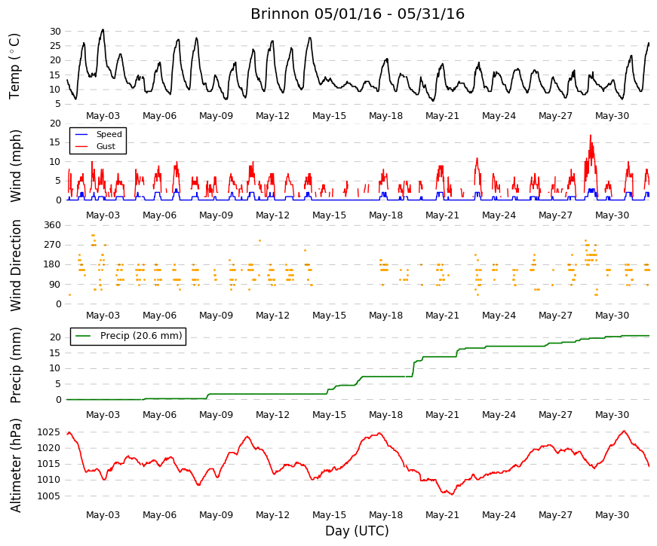657x546 pixels.
Task: Click the 30 tick on temperature axis
Action: click(55, 32)
